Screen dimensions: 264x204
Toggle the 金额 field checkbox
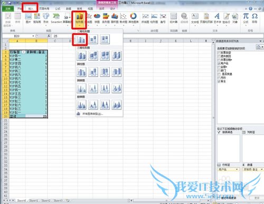(219, 67)
